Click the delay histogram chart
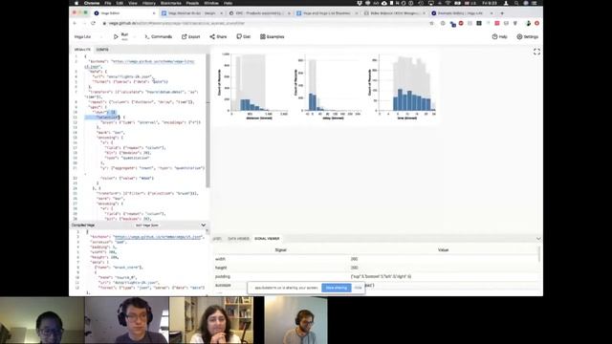The height and width of the screenshot is (344, 612). pyautogui.click(x=328, y=88)
